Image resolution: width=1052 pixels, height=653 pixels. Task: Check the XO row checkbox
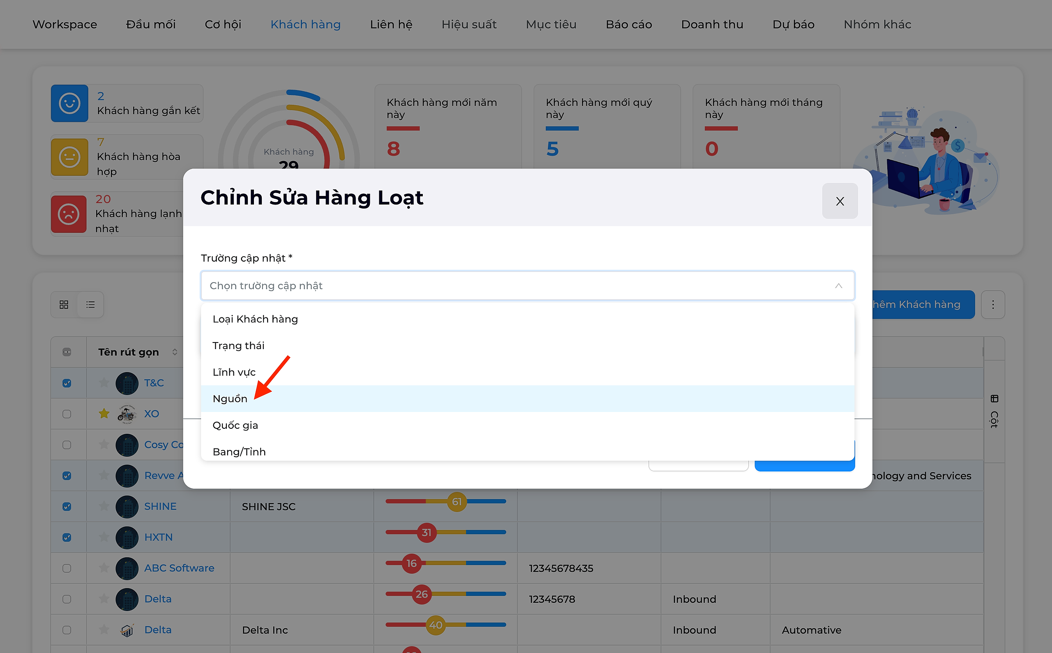(x=67, y=414)
